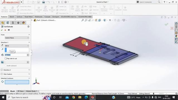This screenshot has width=178, height=100.
Task: Enable Thin Feature checkbox
Action: [x=2, y=74]
